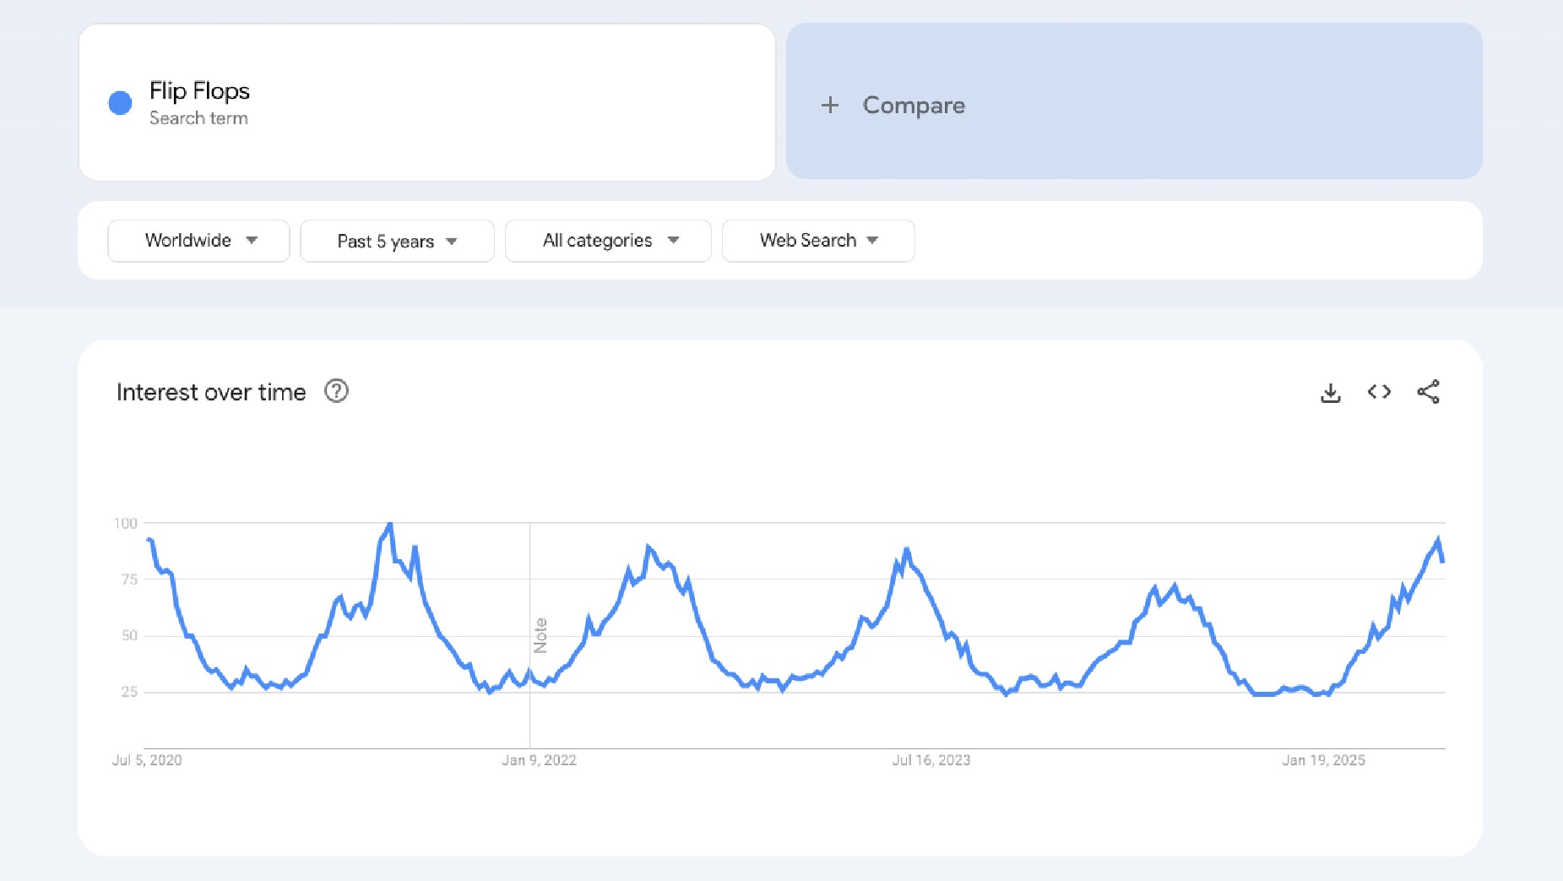This screenshot has height=881, width=1563.
Task: Open the Past 5 years time dropdown
Action: (x=397, y=241)
